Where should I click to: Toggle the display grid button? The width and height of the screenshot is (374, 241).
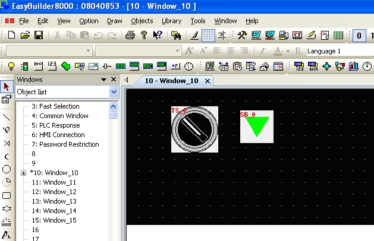[x=208, y=36]
